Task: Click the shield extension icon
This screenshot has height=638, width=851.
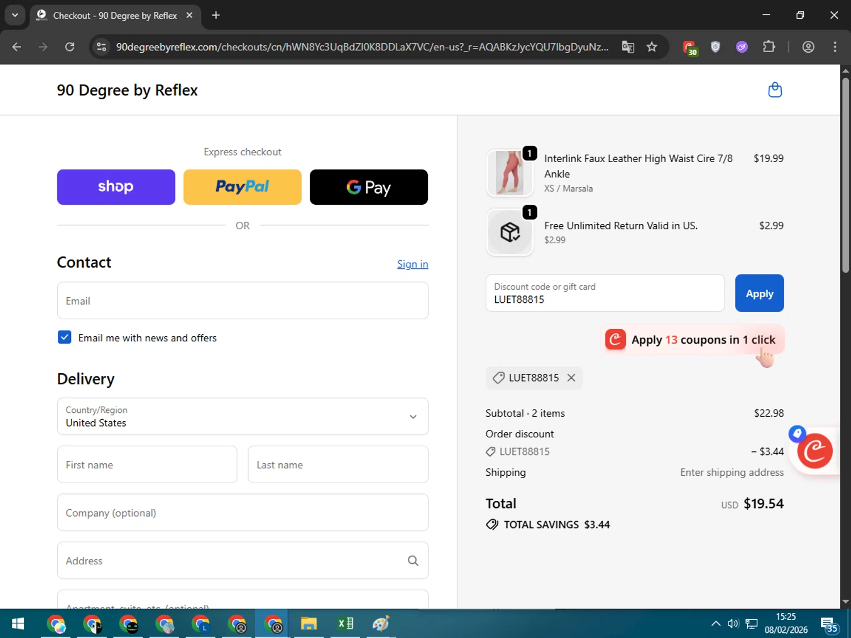Action: pyautogui.click(x=715, y=47)
